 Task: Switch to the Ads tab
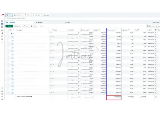(67, 22)
